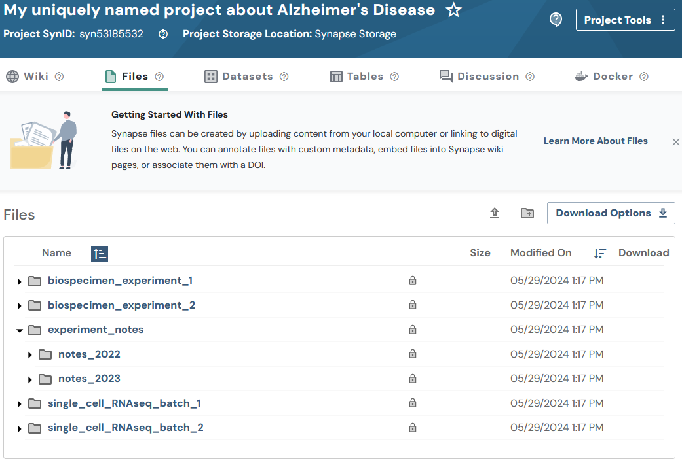Image resolution: width=682 pixels, height=463 pixels.
Task: Switch to the Tables tab
Action: coord(364,77)
